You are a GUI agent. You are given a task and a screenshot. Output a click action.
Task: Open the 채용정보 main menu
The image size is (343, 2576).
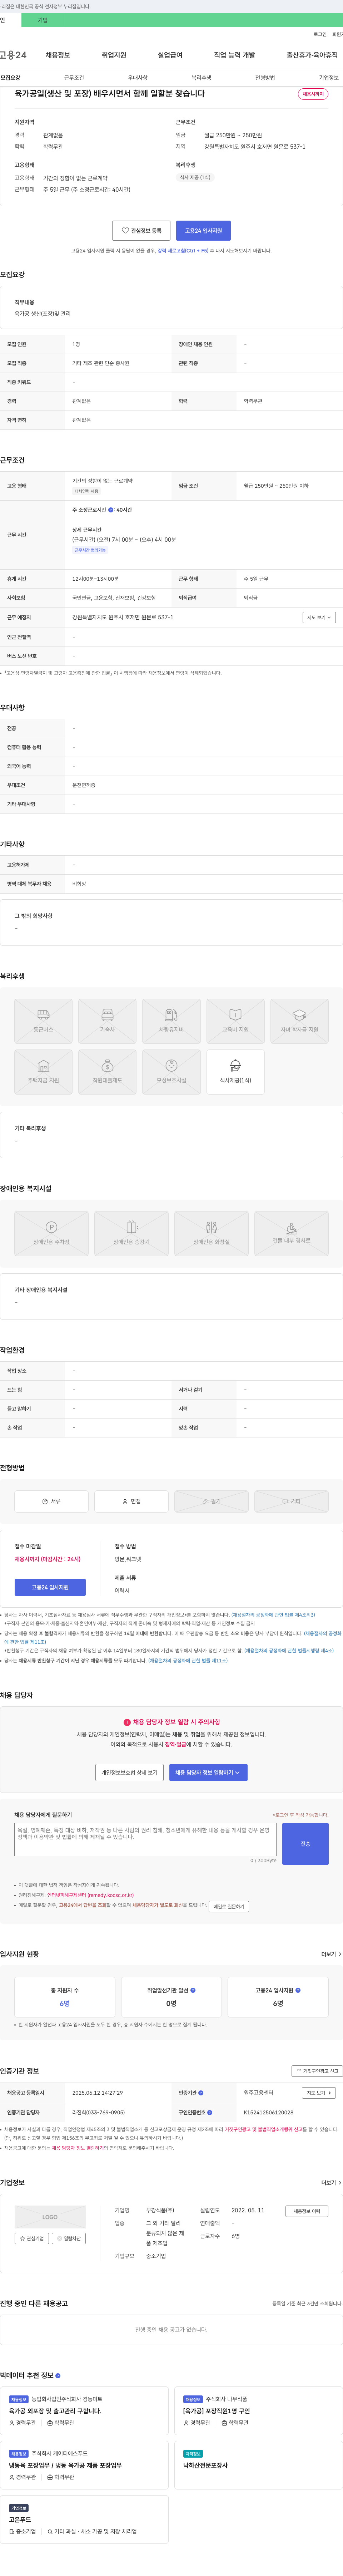(58, 55)
